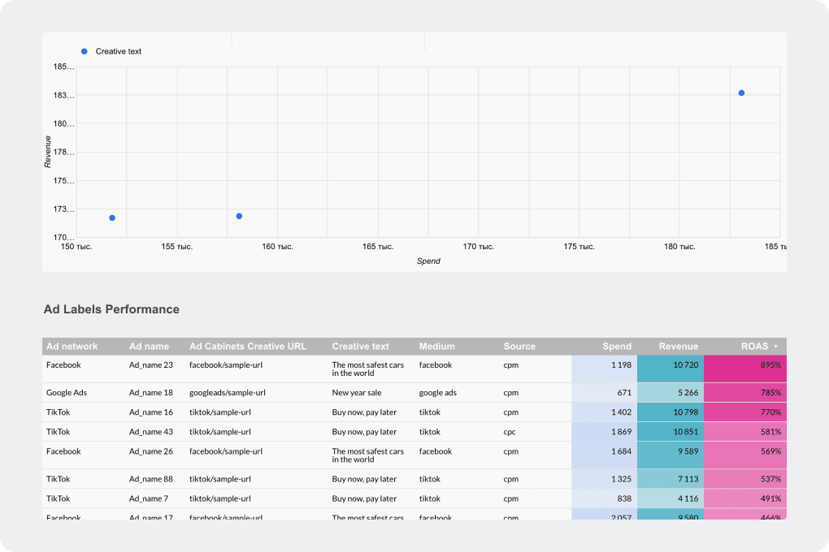Click the 10 851 revenue cell
The width and height of the screenshot is (829, 552).
pyautogui.click(x=671, y=432)
